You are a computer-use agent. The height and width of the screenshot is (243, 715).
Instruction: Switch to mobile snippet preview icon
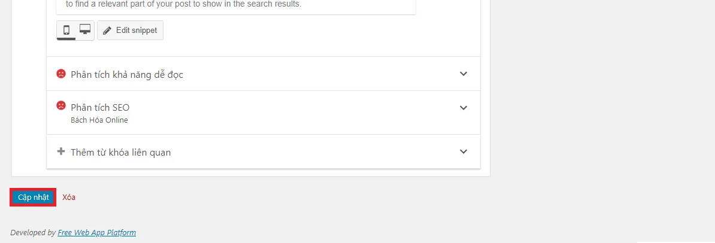[x=66, y=30]
